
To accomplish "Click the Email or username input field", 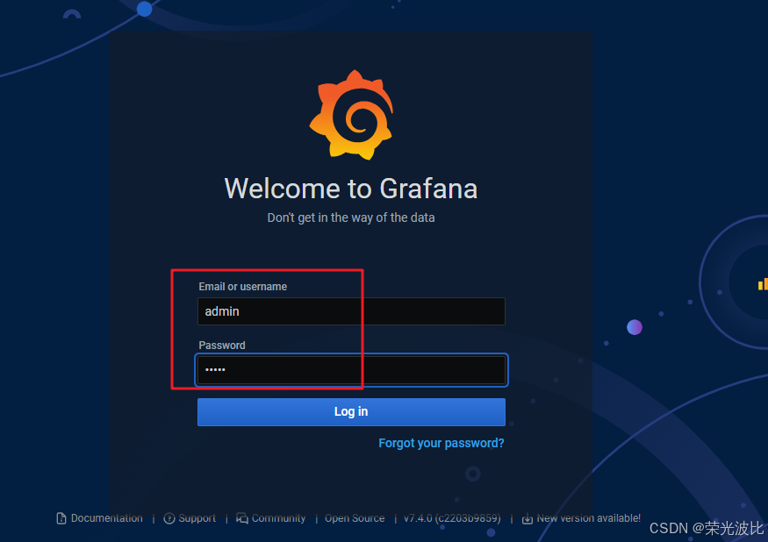I will click(x=351, y=311).
